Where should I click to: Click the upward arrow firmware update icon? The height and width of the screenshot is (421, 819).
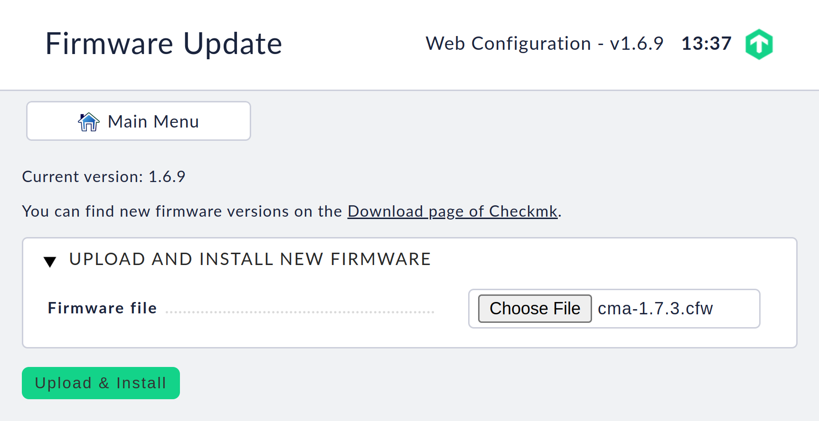(x=759, y=44)
